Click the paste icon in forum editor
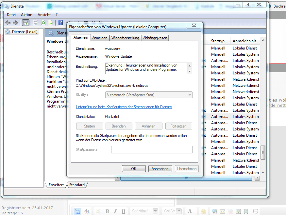This screenshot has width=286, height=215. pyautogui.click(x=98, y=211)
